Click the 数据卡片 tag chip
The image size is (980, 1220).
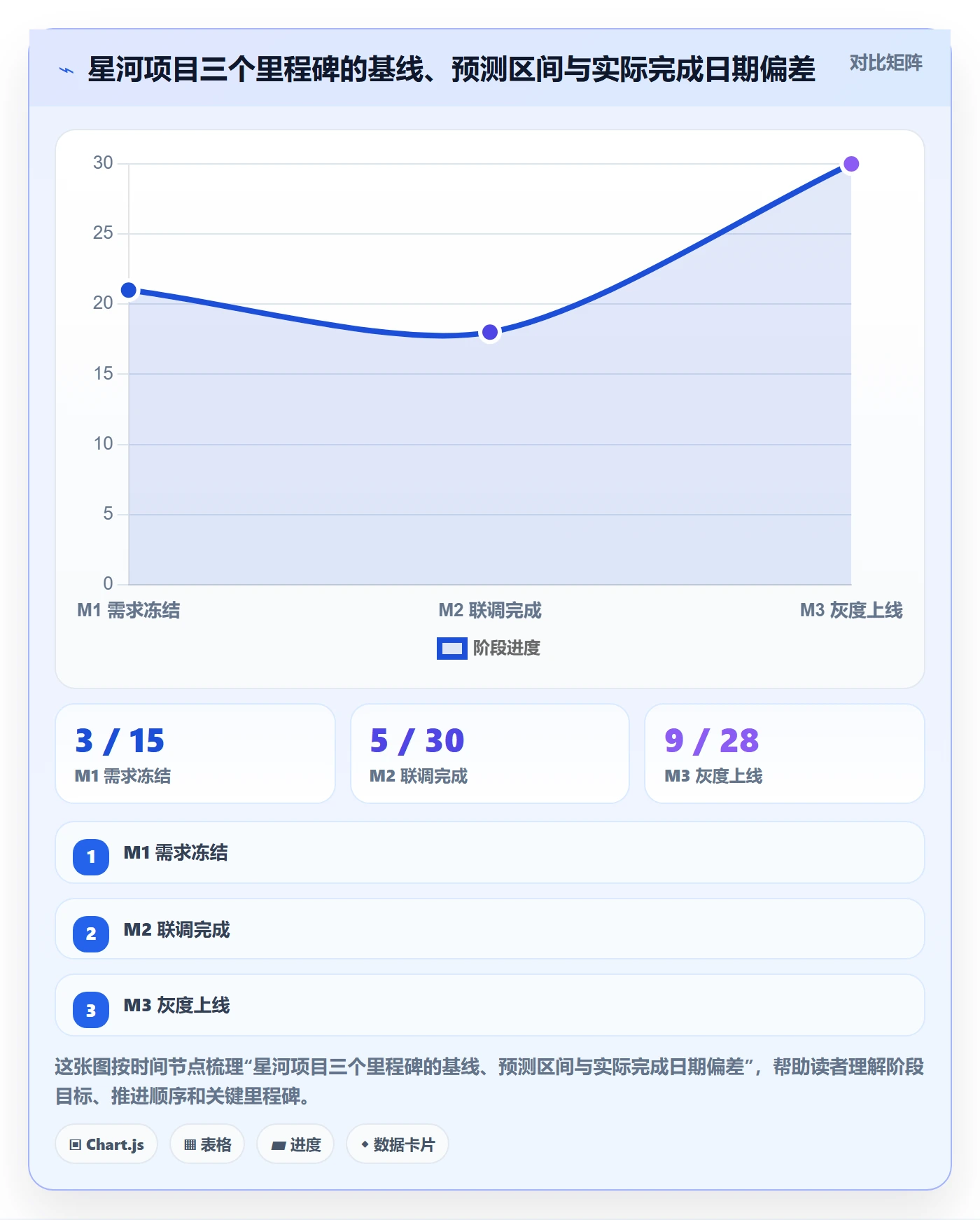pos(398,1144)
